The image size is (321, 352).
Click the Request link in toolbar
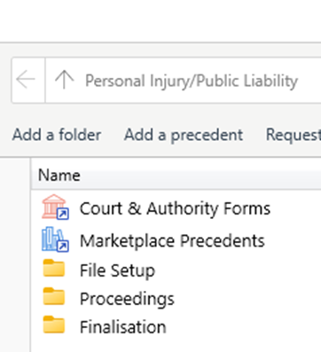tap(294, 135)
